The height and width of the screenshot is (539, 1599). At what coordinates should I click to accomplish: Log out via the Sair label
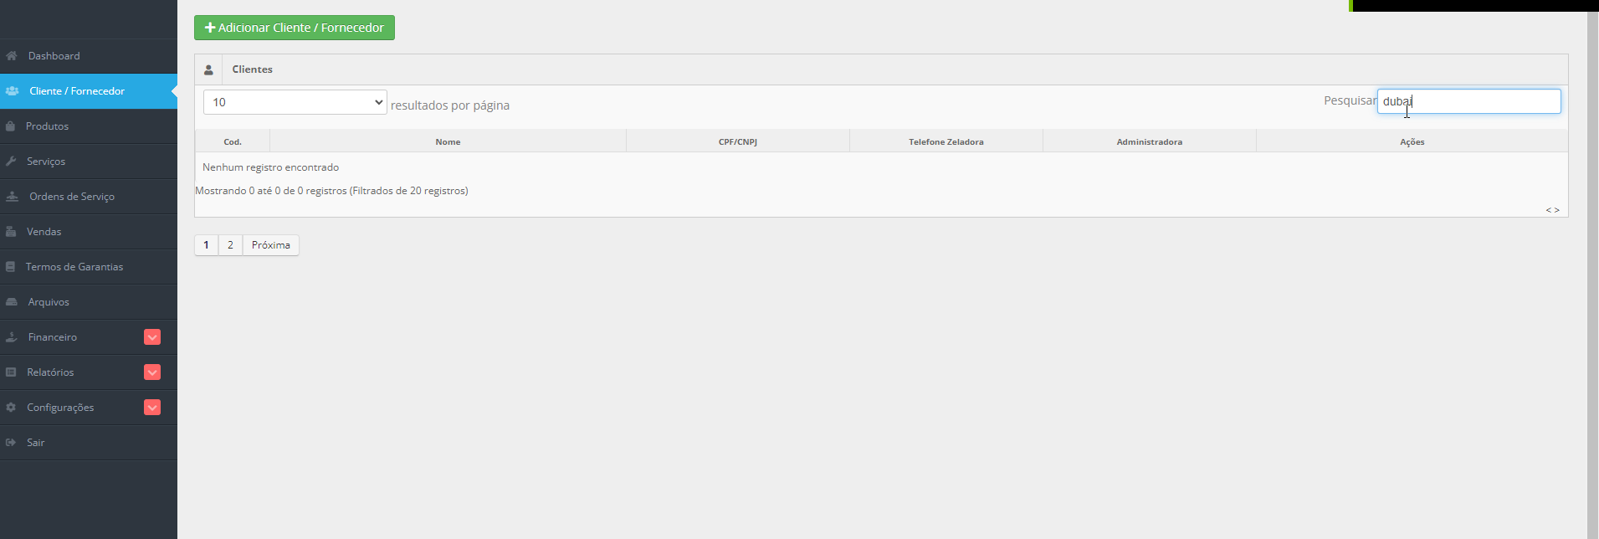[x=35, y=443]
